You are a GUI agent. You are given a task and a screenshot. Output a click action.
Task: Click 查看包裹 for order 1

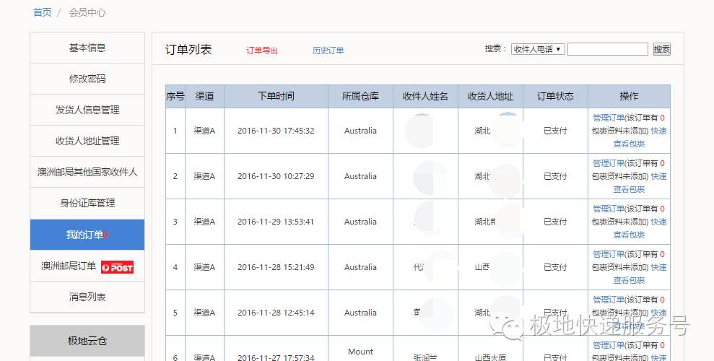click(x=629, y=144)
